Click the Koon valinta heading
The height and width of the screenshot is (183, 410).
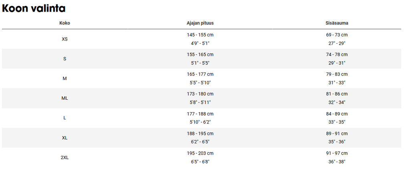coord(34,8)
